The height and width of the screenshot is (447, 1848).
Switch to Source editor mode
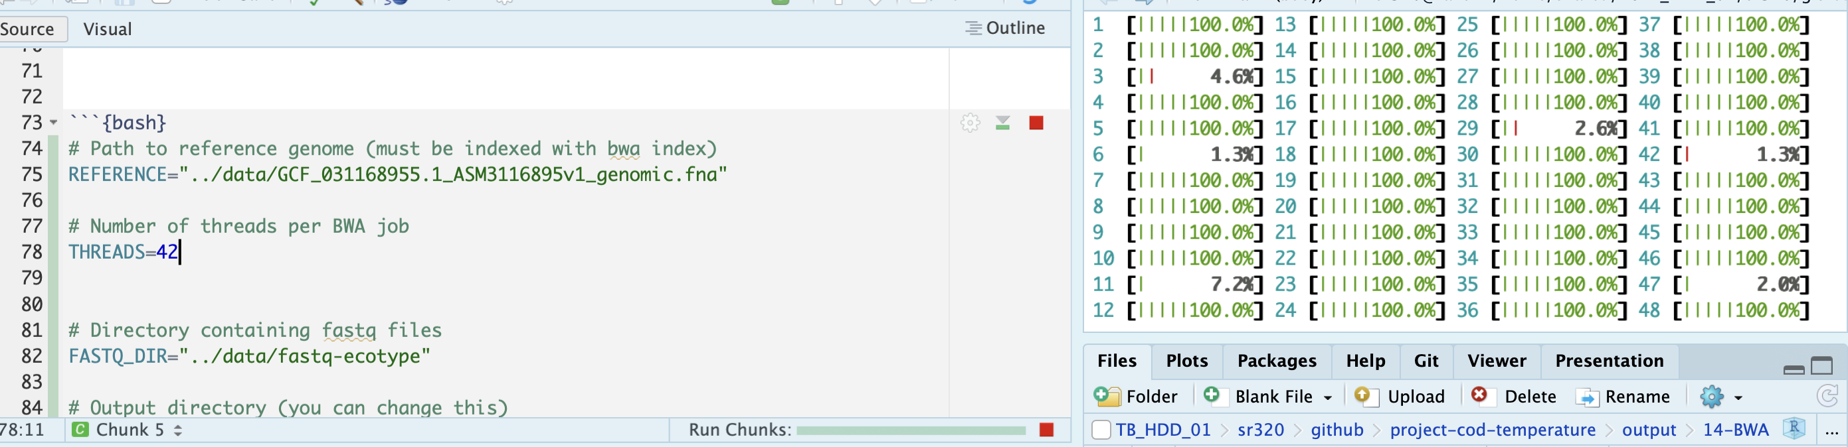(x=27, y=29)
